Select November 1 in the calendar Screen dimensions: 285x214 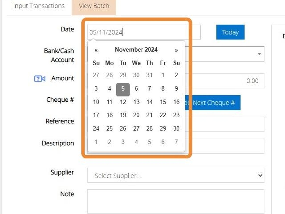click(x=163, y=75)
